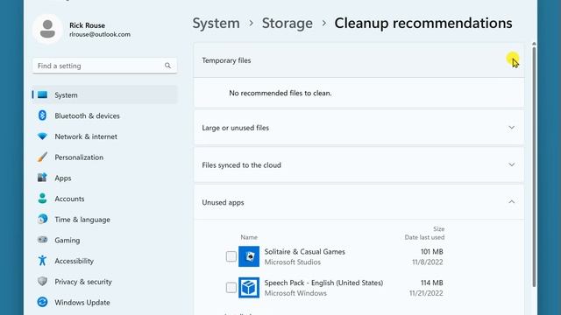Expand Large or unused files section
The image size is (561, 315).
tap(512, 128)
